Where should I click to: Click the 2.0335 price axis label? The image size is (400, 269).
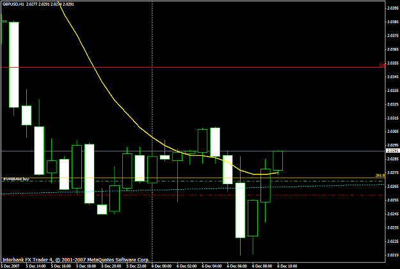pos(392,91)
